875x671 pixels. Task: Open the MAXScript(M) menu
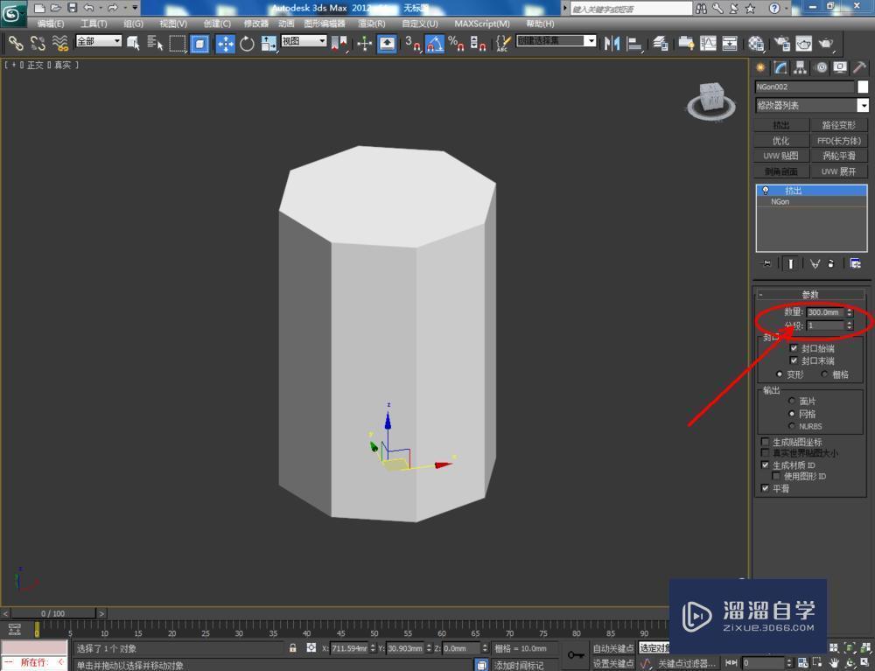tap(482, 24)
